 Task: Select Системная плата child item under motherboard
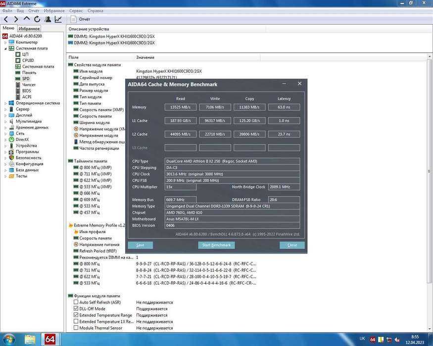pos(38,67)
